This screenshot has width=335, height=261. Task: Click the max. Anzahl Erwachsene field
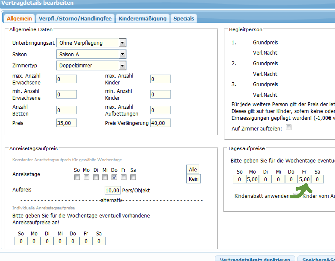point(67,79)
